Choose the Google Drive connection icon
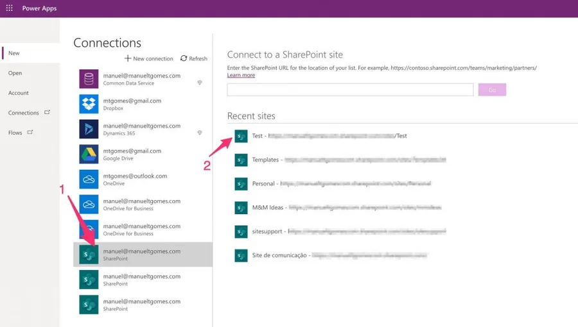 tap(89, 154)
